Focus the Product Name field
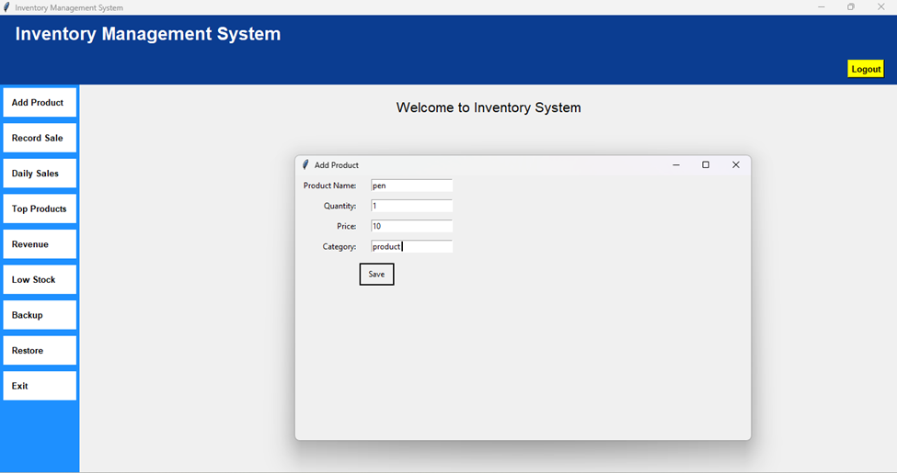 click(x=411, y=186)
